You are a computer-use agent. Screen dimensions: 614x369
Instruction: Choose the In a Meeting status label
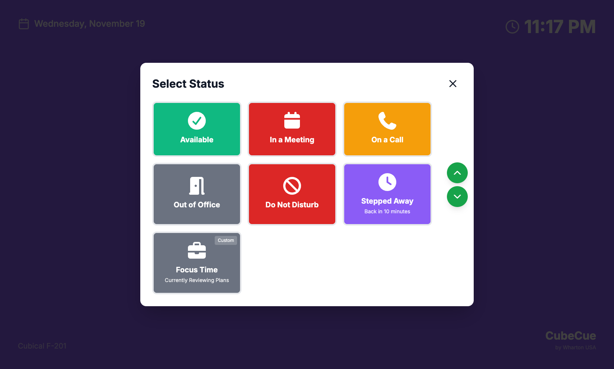(x=292, y=140)
